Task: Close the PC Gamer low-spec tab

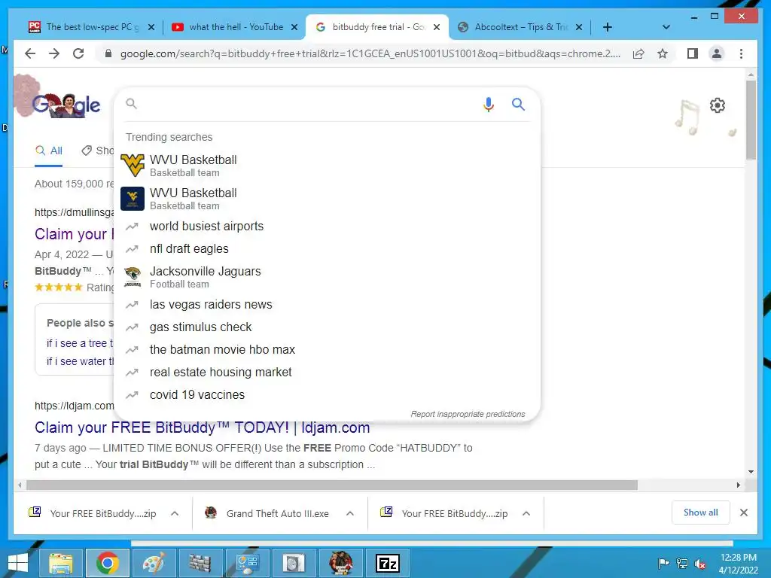Action: (151, 27)
